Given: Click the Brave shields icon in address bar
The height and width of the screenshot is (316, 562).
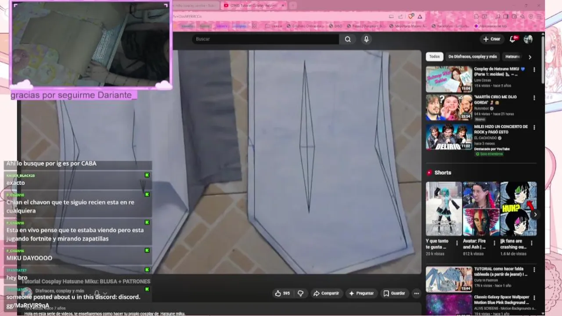Looking at the screenshot, I should (411, 16).
